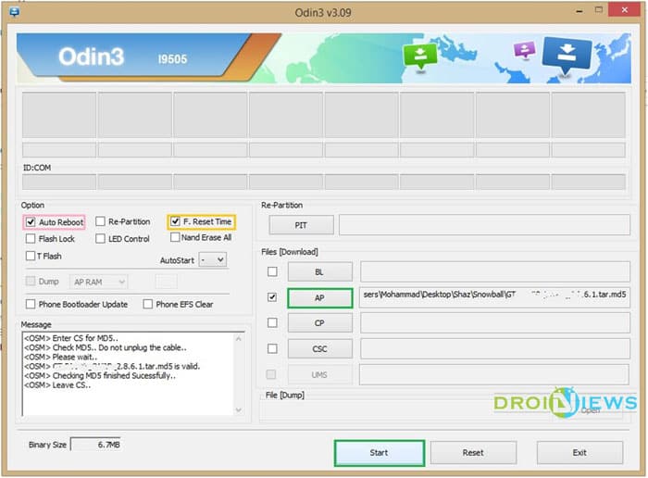Screen dimensions: 648x478
Task: Click the AP file path containing tar.md5
Action: [x=495, y=297]
